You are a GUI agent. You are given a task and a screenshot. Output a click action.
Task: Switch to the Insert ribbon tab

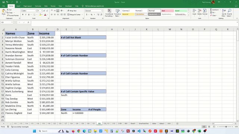point(18,6)
